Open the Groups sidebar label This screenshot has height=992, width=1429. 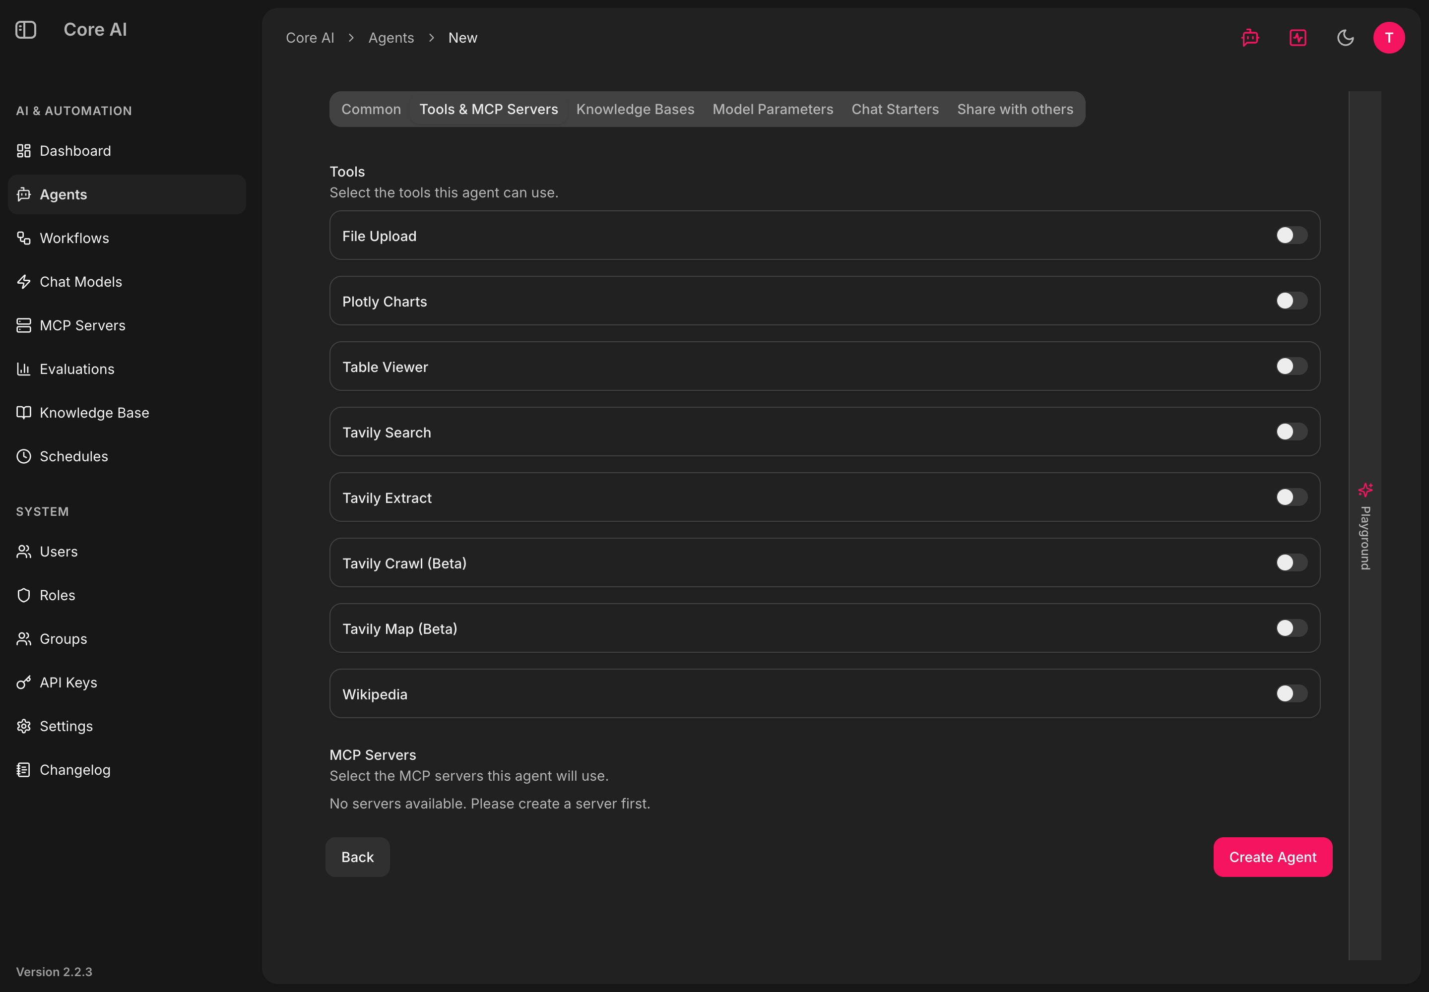64,639
